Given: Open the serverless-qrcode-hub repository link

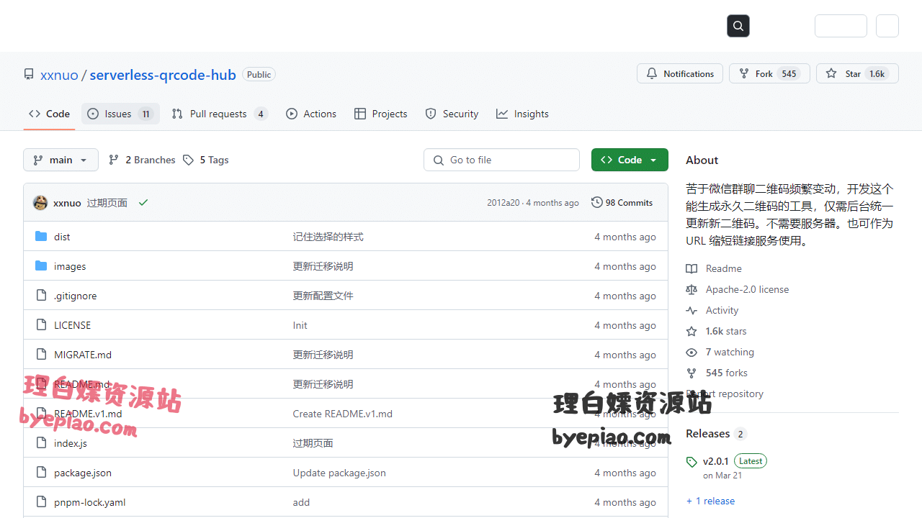Looking at the screenshot, I should point(163,75).
